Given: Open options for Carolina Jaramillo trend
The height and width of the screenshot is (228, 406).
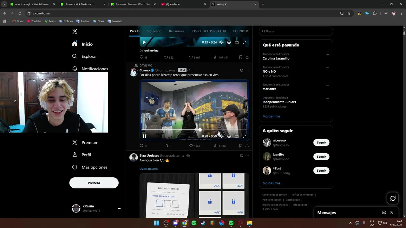Looking at the screenshot, I should 327,54.
